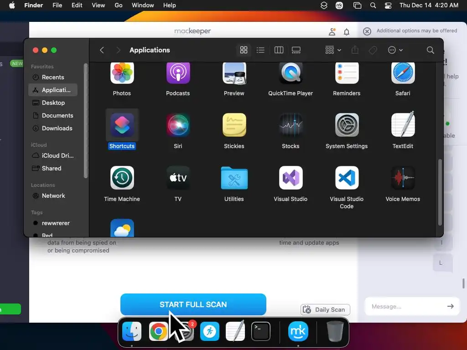Dismiss the Additional options notice
This screenshot has height=350, width=467.
pos(367,31)
